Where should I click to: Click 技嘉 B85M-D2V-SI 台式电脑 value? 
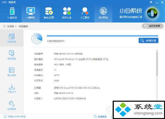tap(68, 54)
